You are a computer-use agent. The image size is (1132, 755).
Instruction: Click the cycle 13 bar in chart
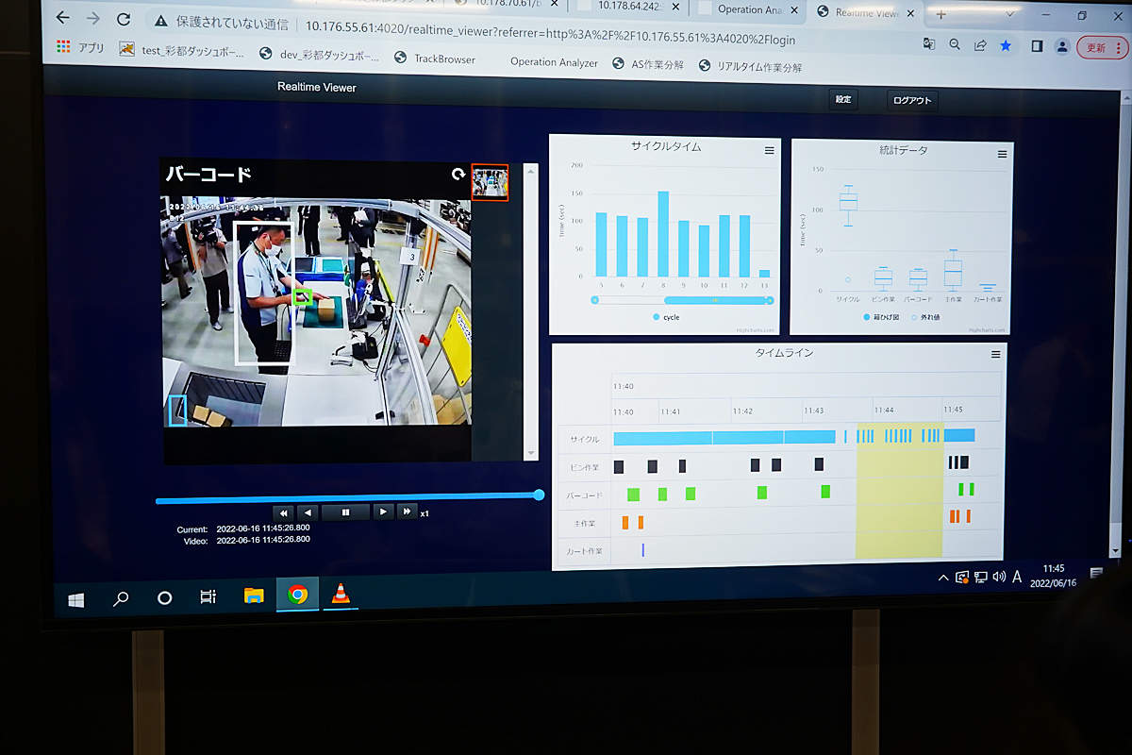[765, 274]
